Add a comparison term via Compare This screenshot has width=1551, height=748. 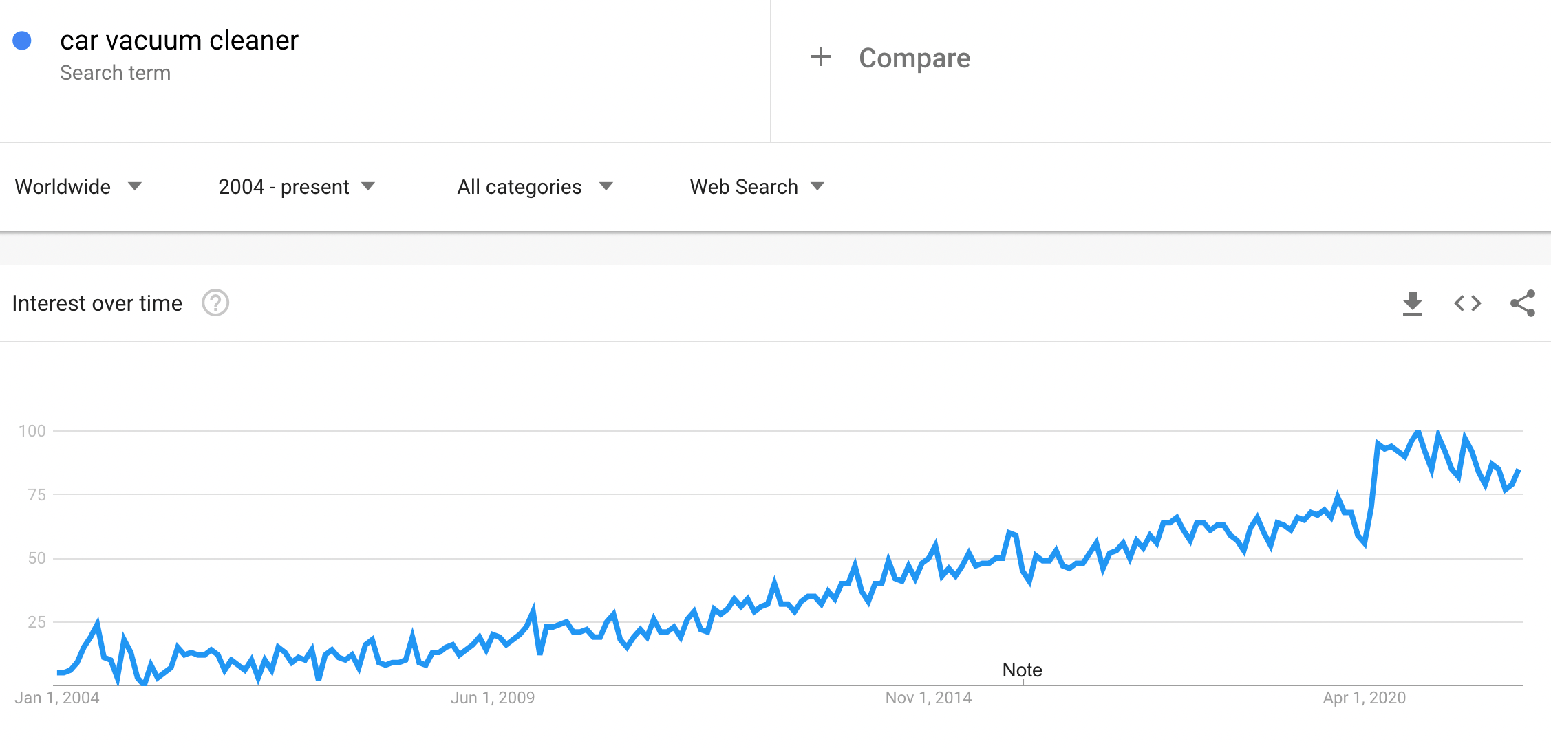pyautogui.click(x=914, y=58)
